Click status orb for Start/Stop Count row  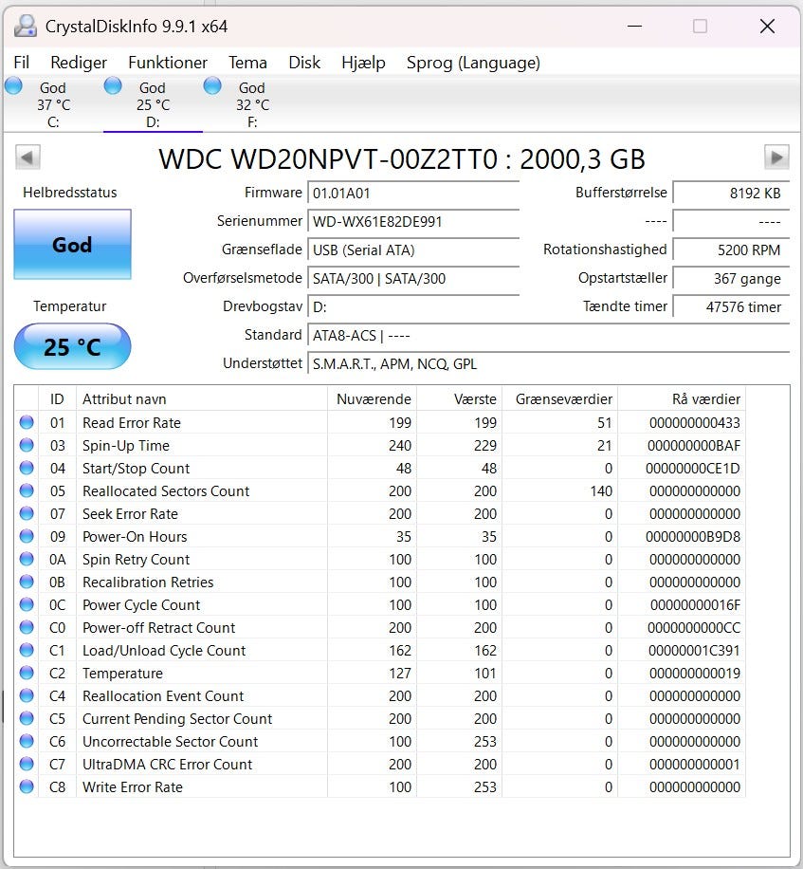27,468
